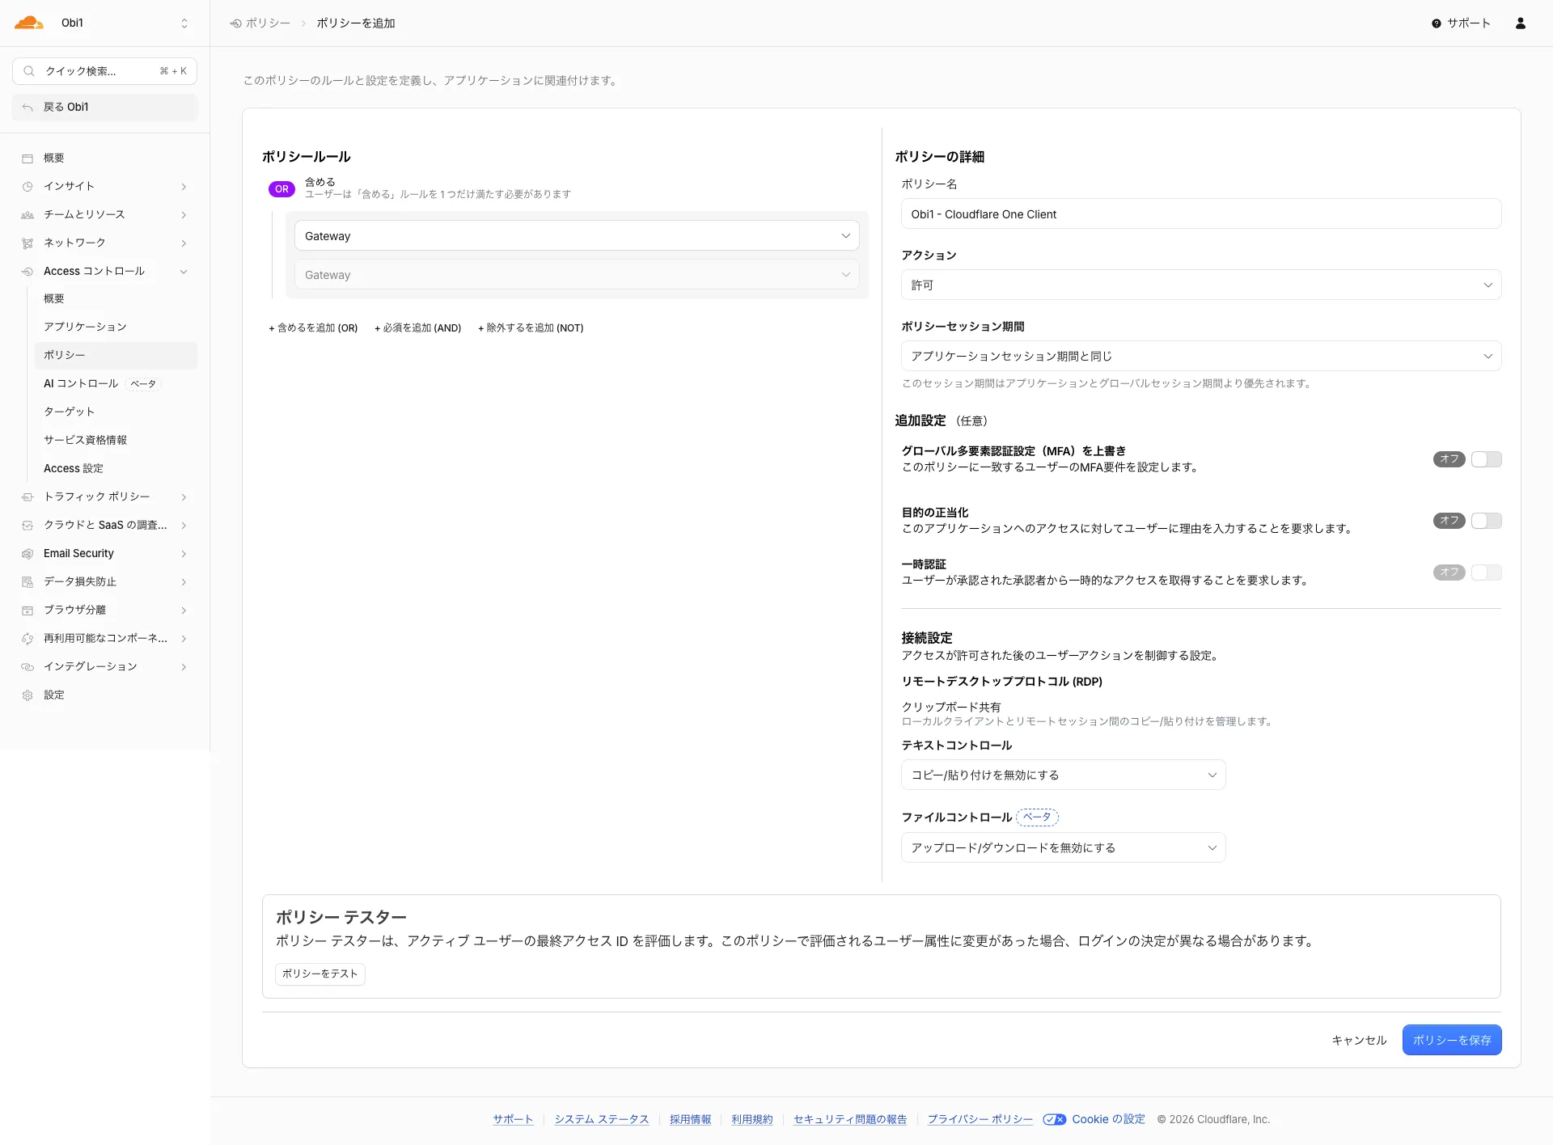The image size is (1553, 1145).
Task: Click the ネットワーク sidebar icon
Action: point(28,243)
